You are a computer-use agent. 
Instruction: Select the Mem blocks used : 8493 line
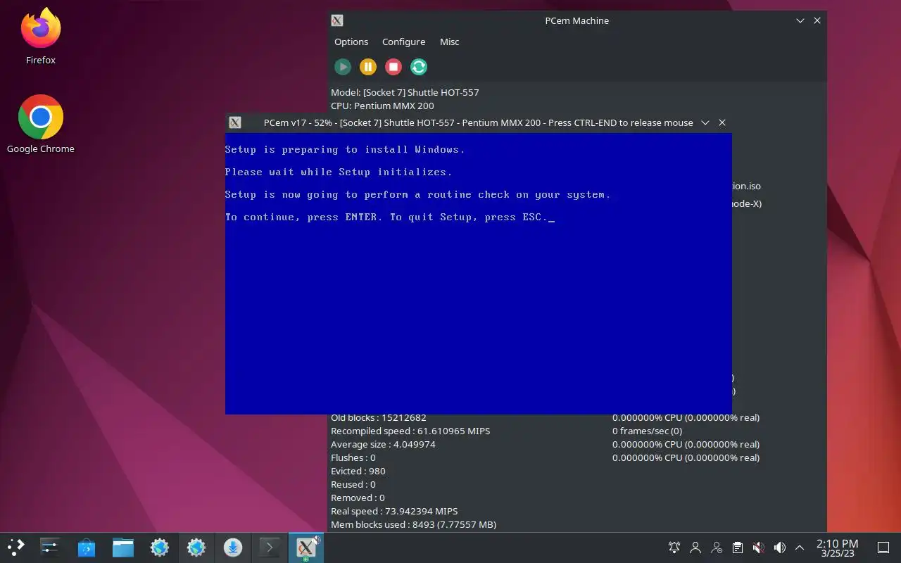pyautogui.click(x=414, y=524)
